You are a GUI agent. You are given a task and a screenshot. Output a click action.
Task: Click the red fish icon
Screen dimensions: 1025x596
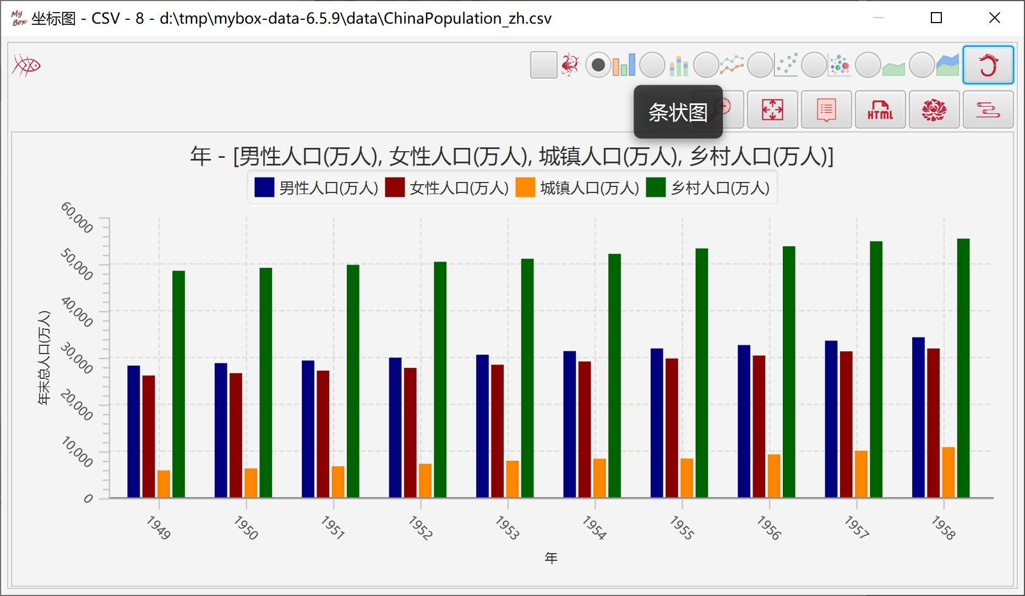tap(26, 65)
